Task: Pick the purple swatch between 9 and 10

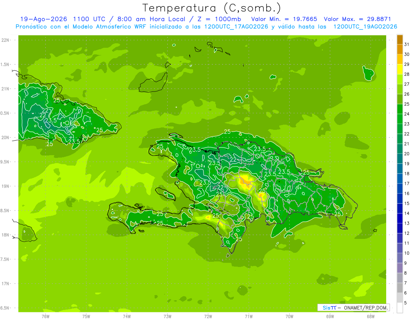Action: click(400, 258)
